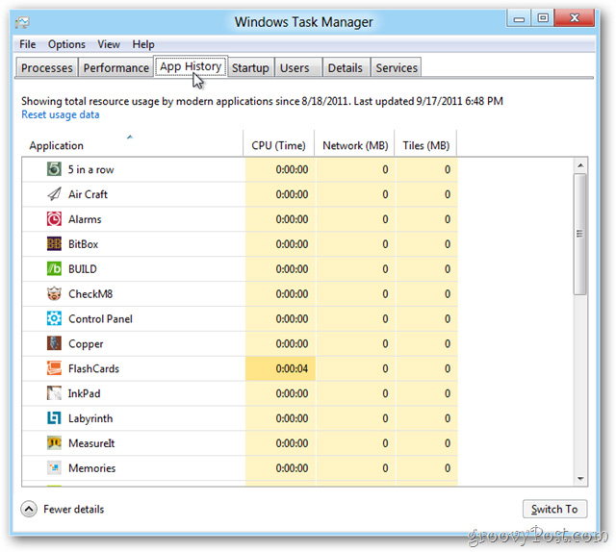The width and height of the screenshot is (616, 552).
Task: Select the Memories app name
Action: [92, 468]
